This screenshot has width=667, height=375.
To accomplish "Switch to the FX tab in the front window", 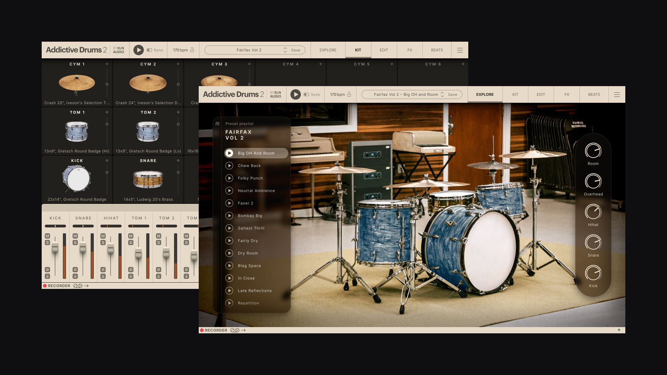I will pyautogui.click(x=567, y=94).
